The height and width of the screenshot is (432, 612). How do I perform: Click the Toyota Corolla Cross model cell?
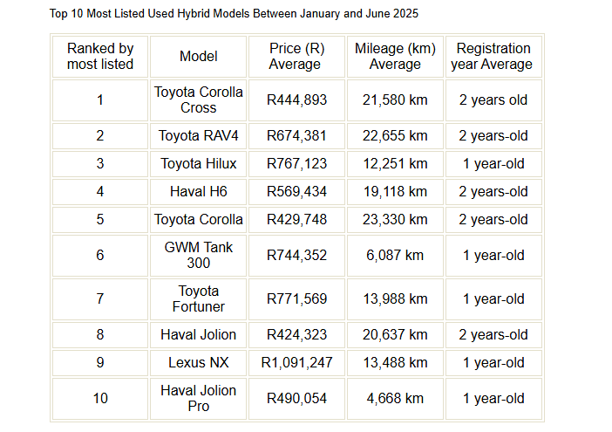coord(198,100)
